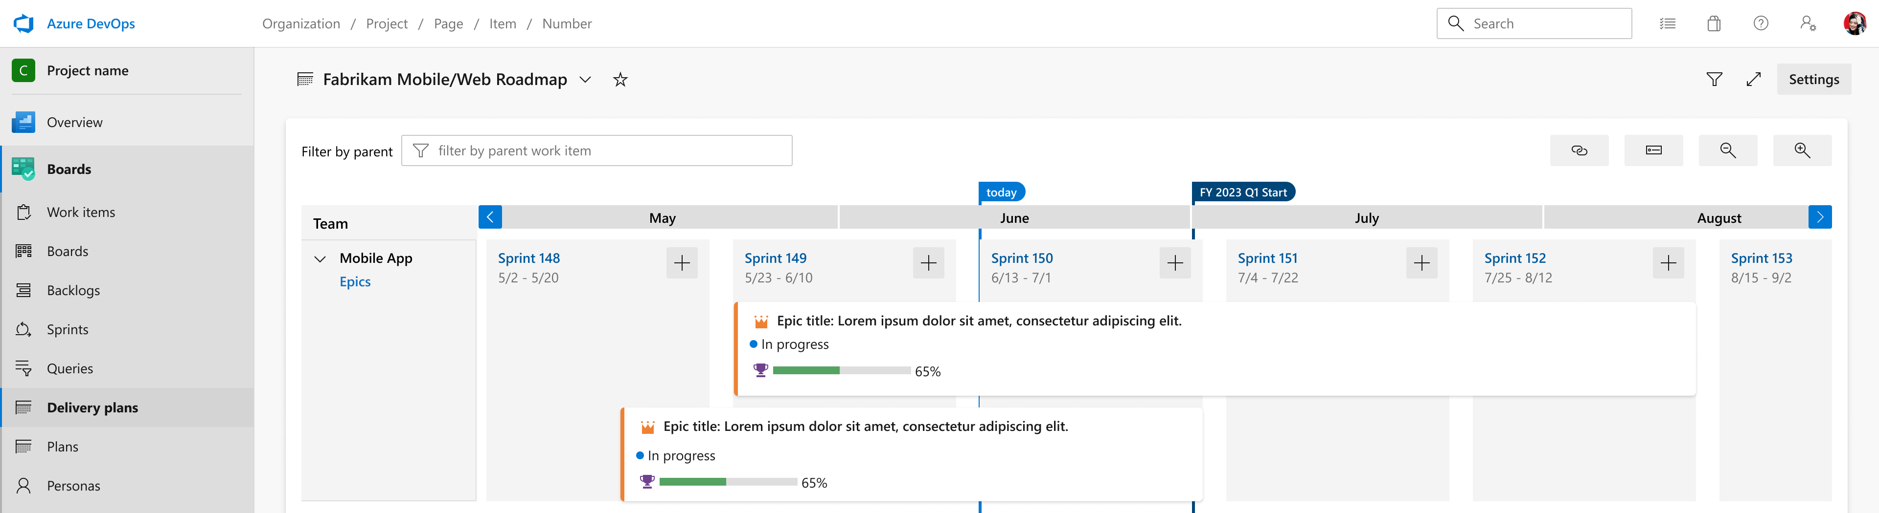Click the Backlogs icon
The image size is (1879, 513).
pyautogui.click(x=23, y=290)
